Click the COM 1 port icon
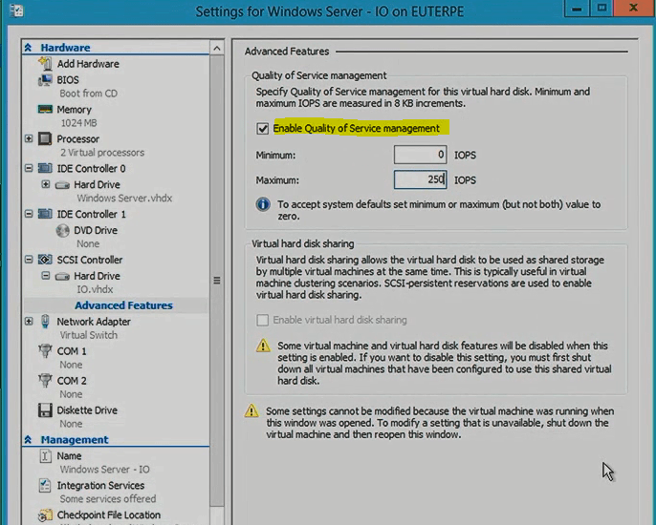This screenshot has width=656, height=525. tap(45, 351)
